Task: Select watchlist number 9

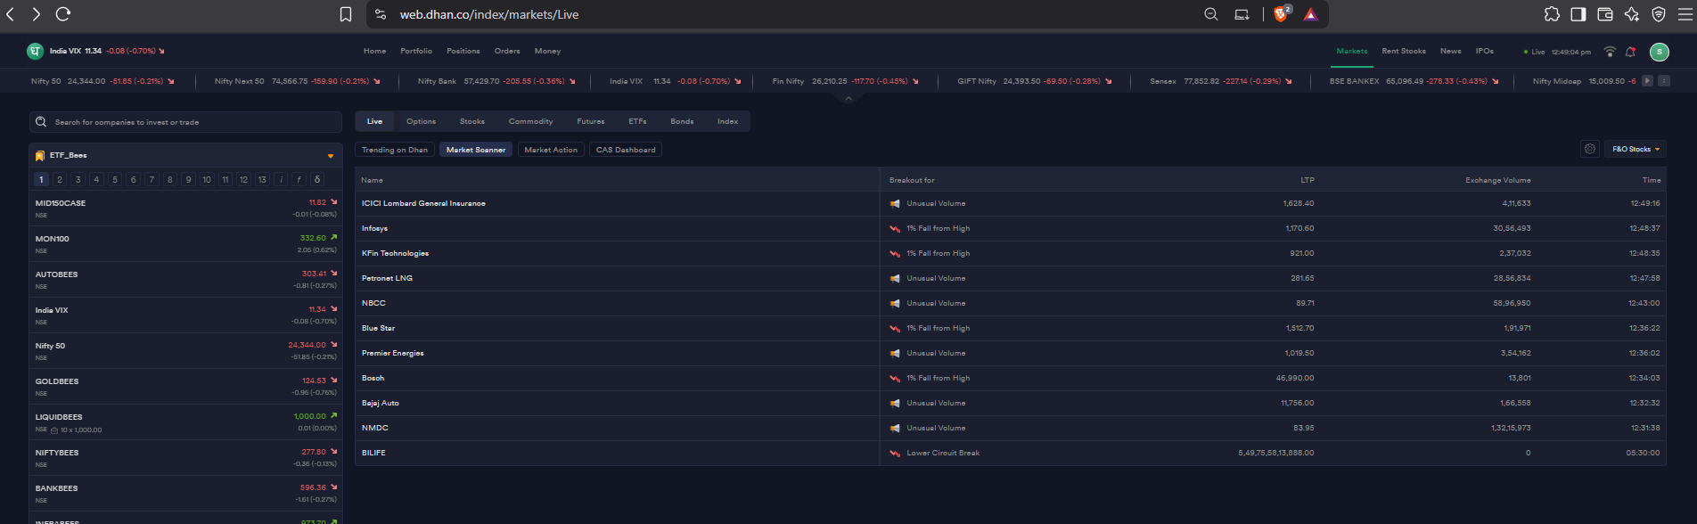Action: point(188,179)
